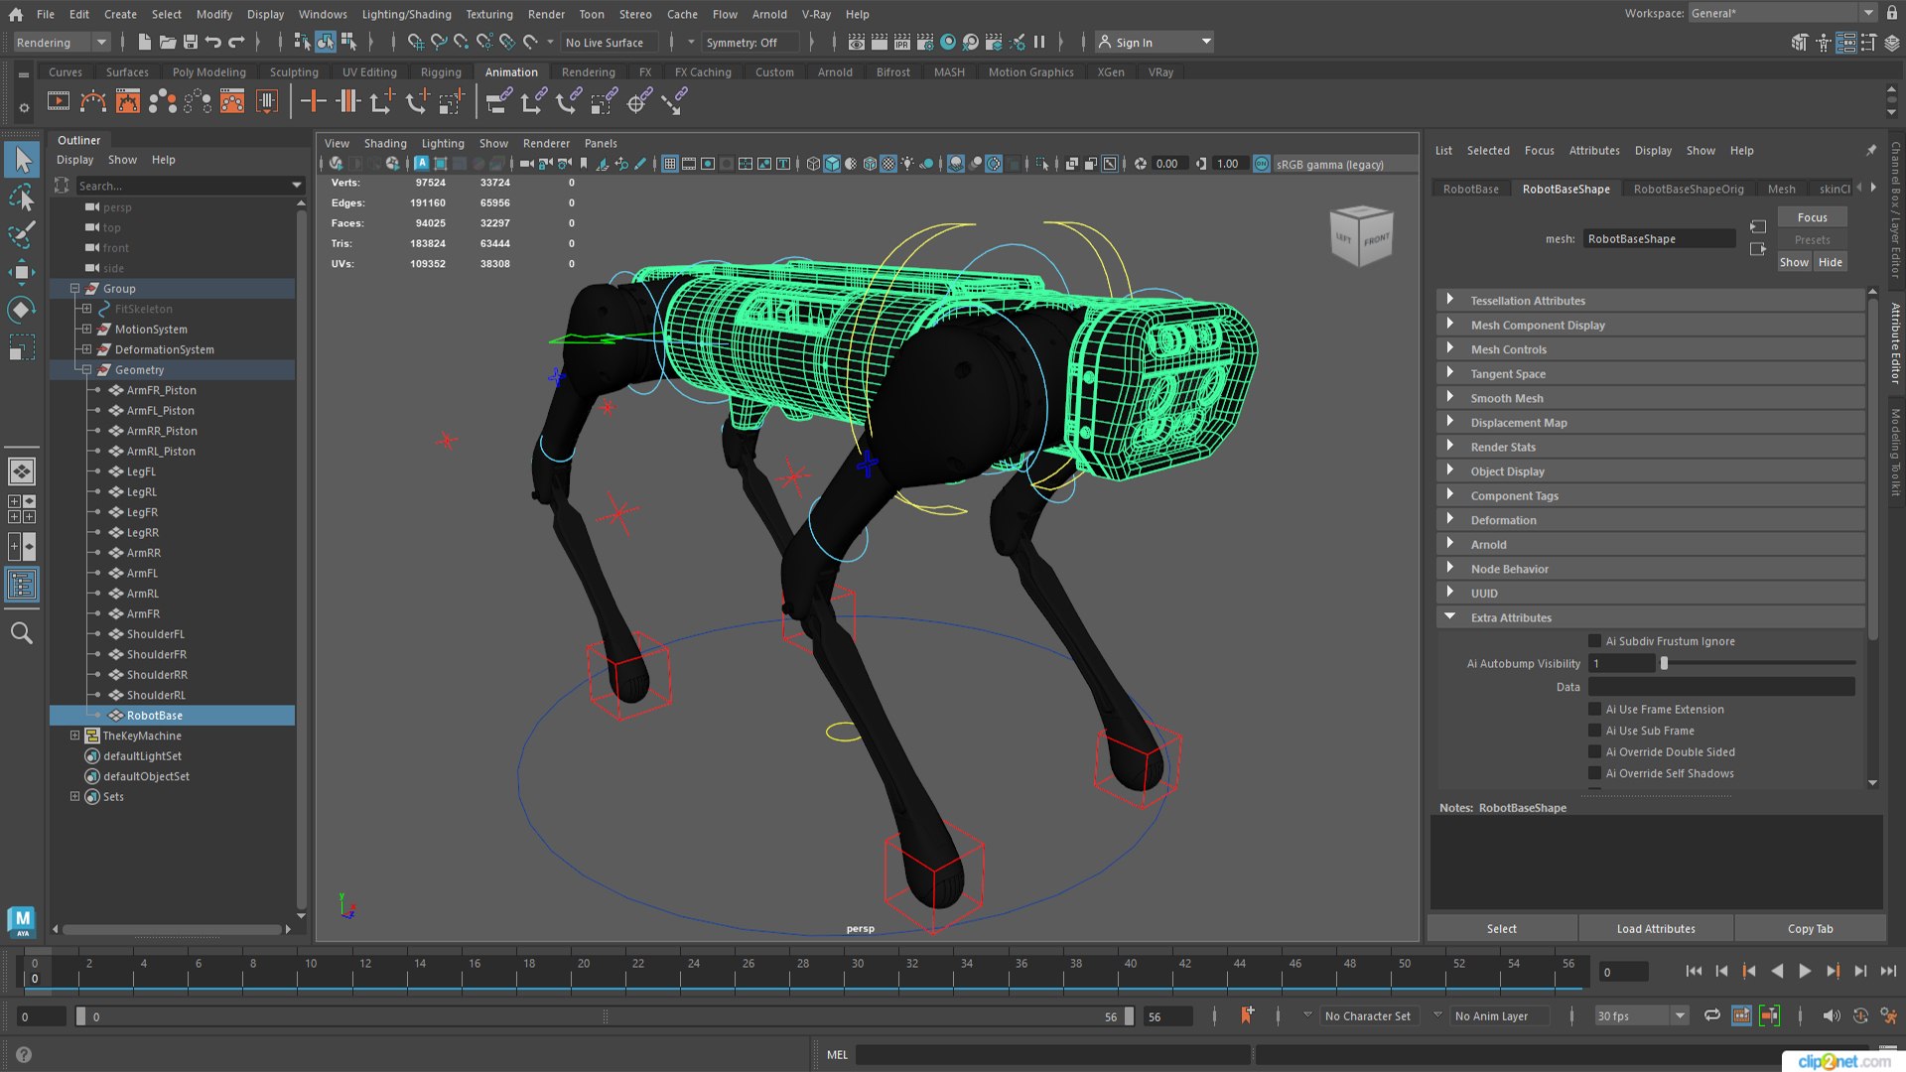Screen dimensions: 1906x1072
Task: Enable Ai Override Self Shadows checkbox
Action: [1594, 773]
